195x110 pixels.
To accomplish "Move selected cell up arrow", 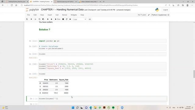I will (48, 19).
